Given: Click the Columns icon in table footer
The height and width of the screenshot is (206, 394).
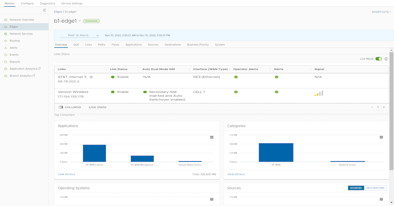Looking at the screenshot, I should 61,107.
